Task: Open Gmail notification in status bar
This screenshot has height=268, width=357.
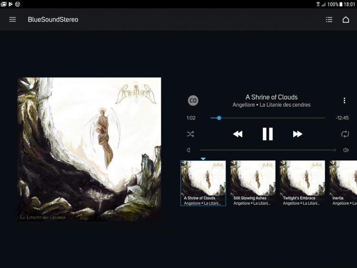Action: 4,4
